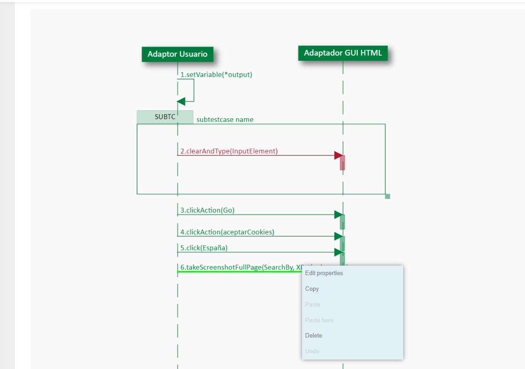Select the SUBTC fragment tab
Screen dimensions: 525x369
coord(165,117)
